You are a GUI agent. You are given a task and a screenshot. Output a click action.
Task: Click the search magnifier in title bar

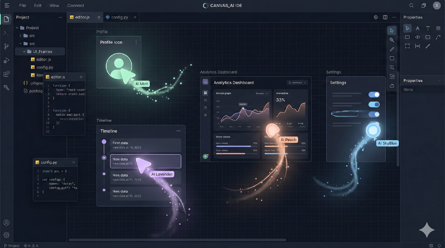click(411, 6)
